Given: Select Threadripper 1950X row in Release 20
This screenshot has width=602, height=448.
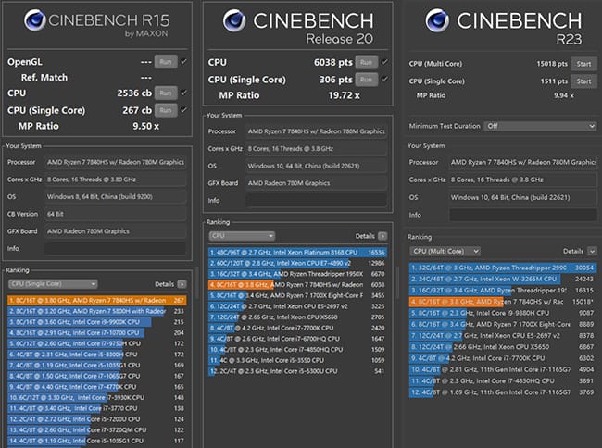Looking at the screenshot, I should [x=297, y=274].
